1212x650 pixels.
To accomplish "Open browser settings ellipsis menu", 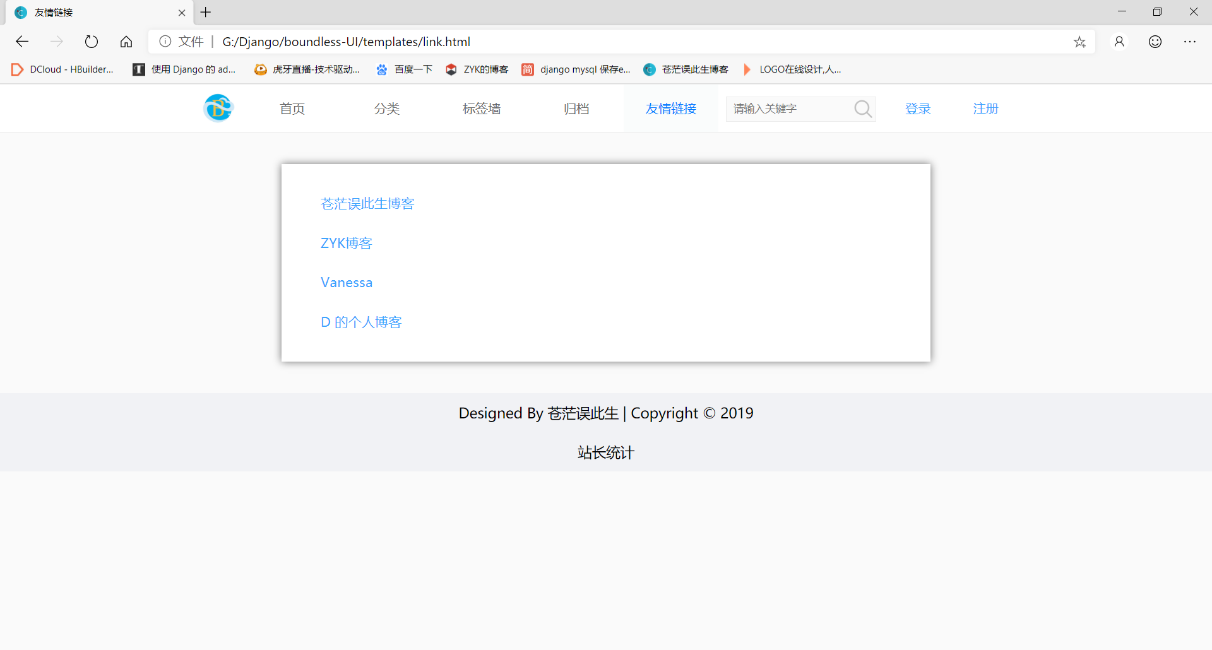I will (1190, 42).
